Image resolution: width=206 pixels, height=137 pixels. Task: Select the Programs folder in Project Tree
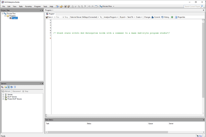coord(12,16)
